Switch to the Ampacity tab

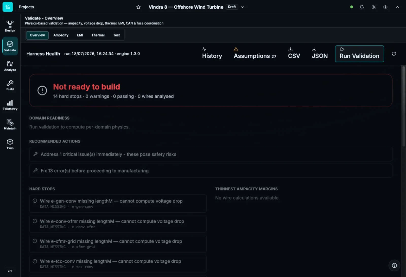click(61, 35)
